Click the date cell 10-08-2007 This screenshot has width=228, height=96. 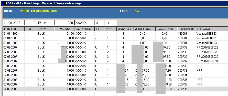10,66
